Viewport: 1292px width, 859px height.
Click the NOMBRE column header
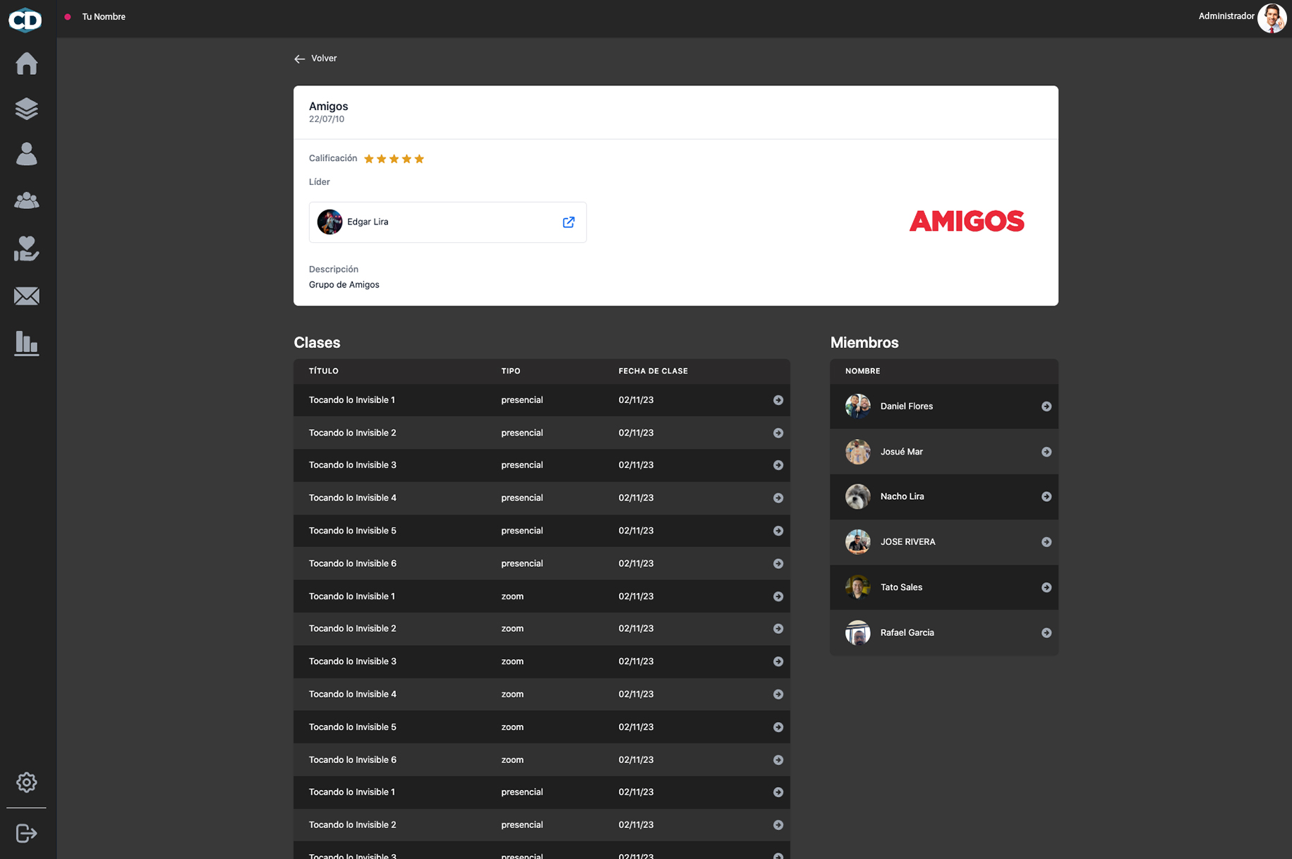pyautogui.click(x=863, y=371)
